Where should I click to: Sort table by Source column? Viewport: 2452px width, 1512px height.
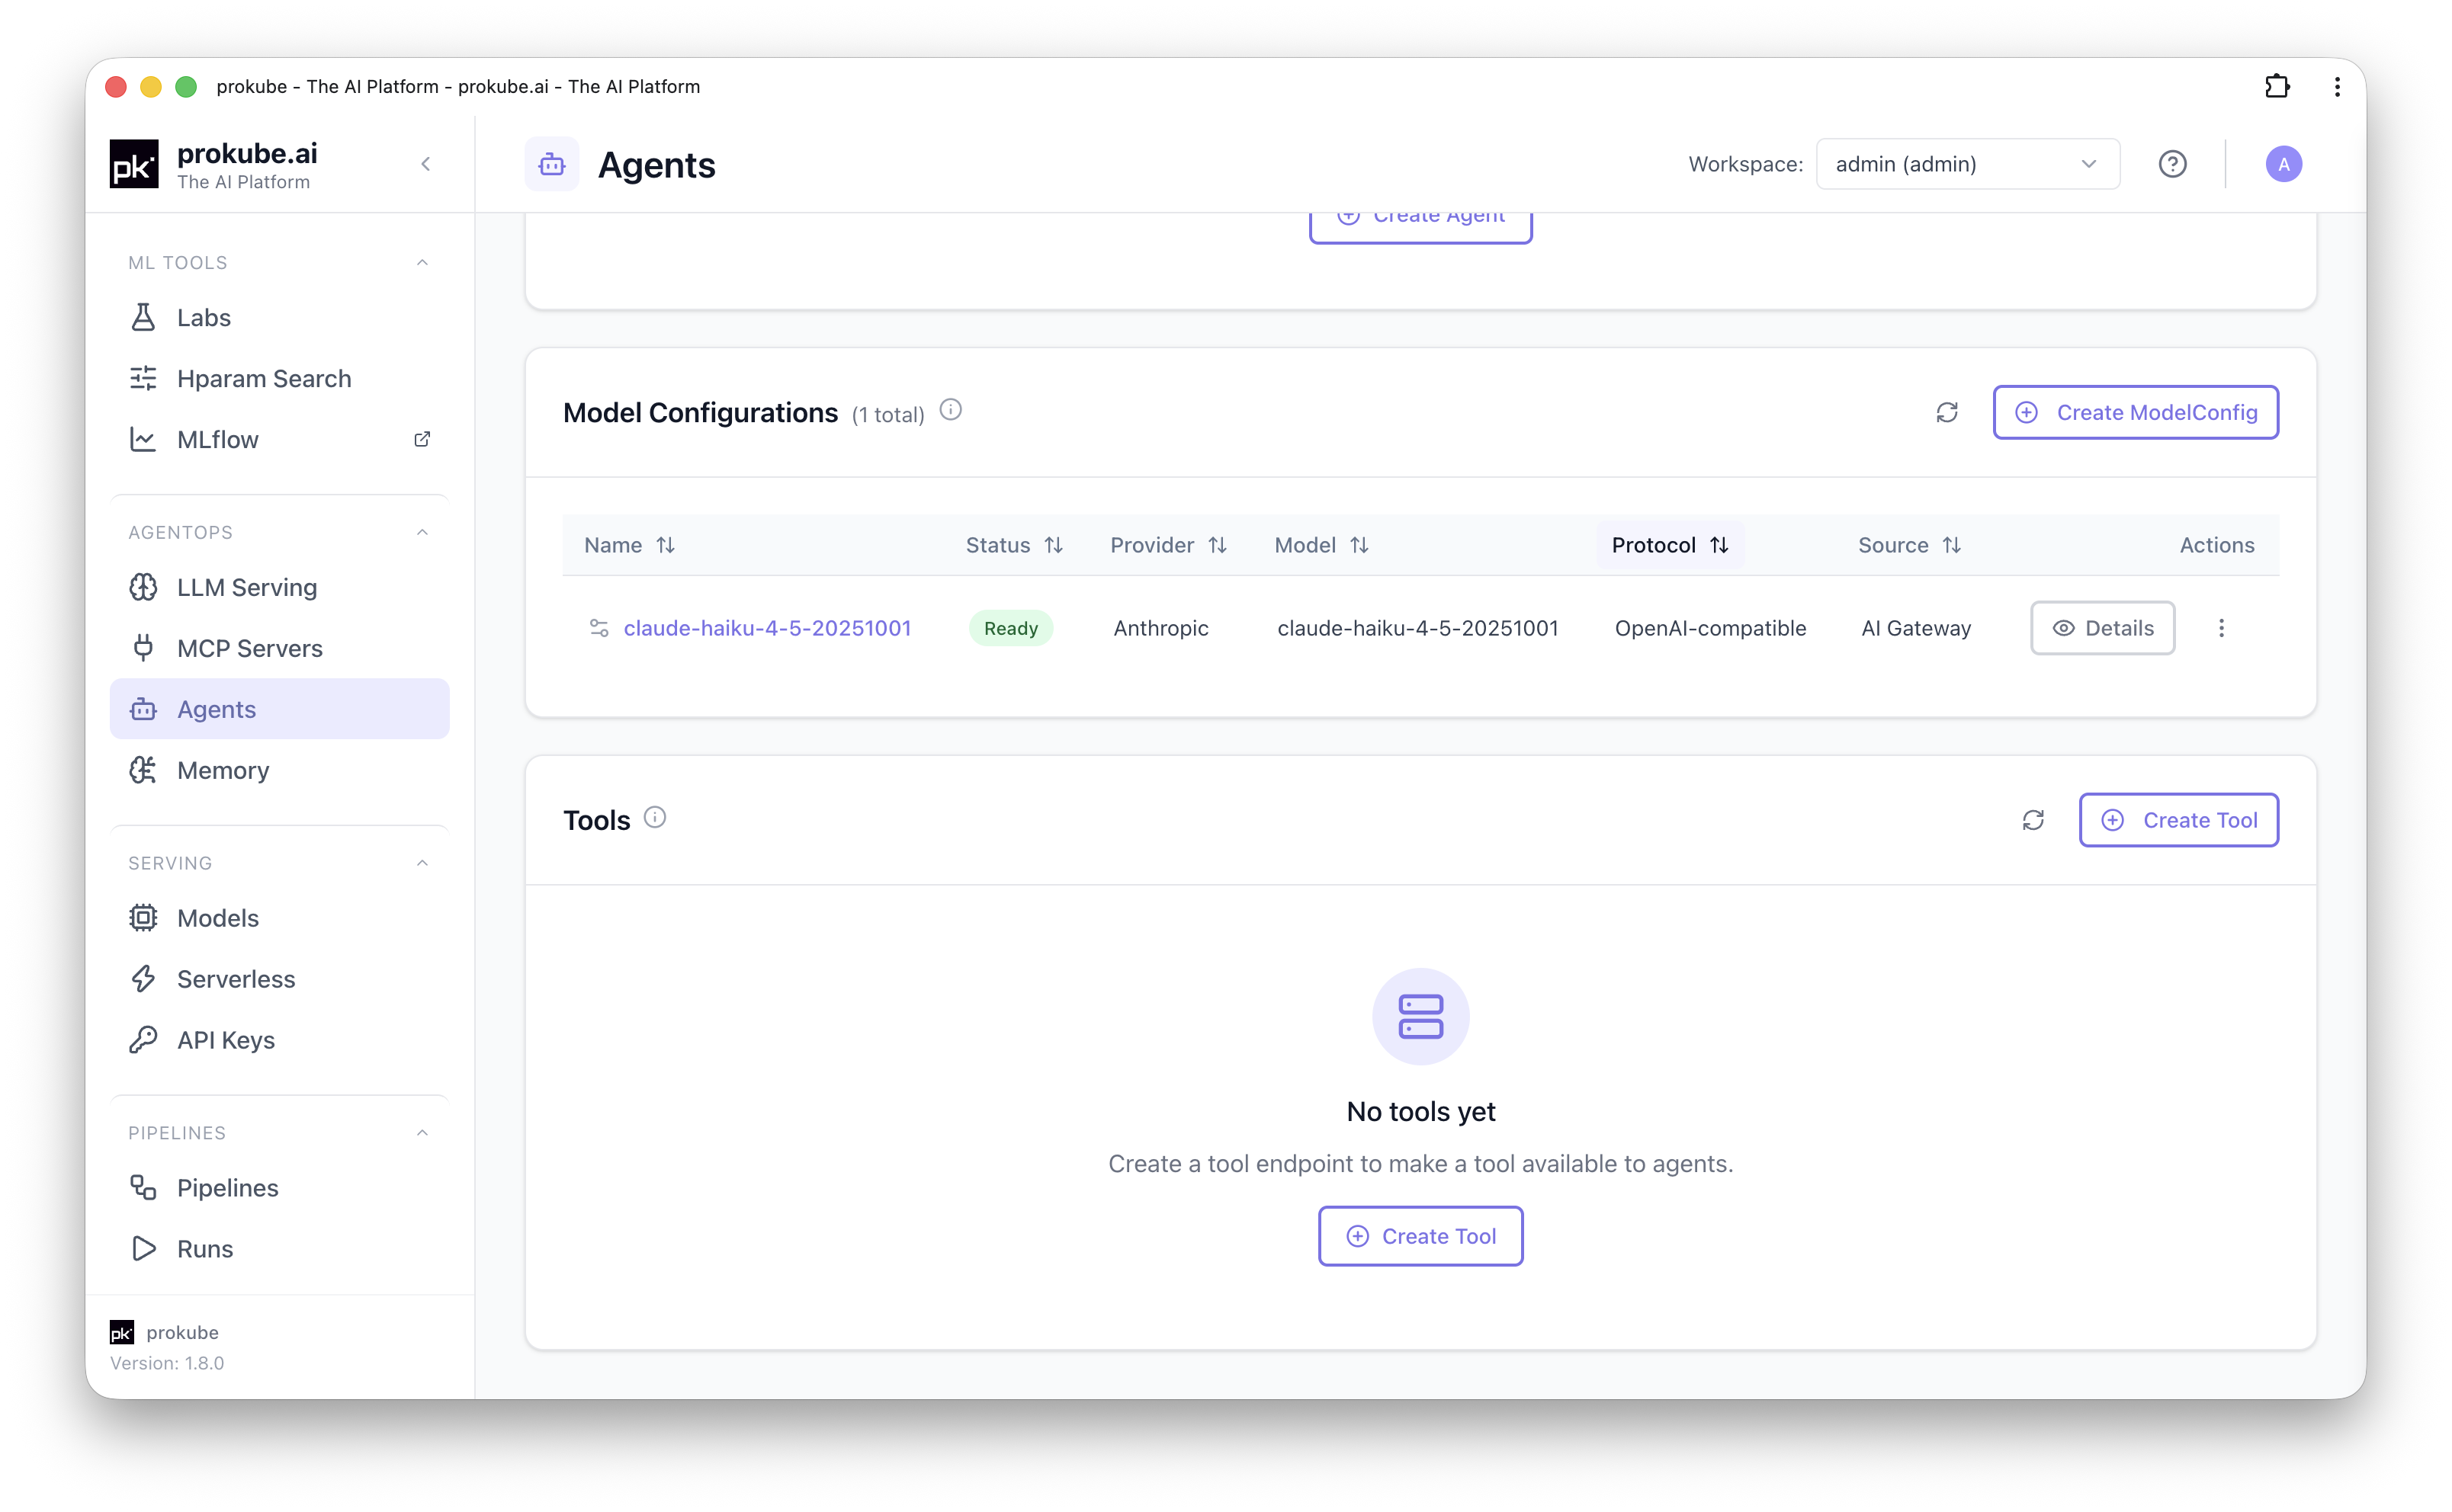1909,545
